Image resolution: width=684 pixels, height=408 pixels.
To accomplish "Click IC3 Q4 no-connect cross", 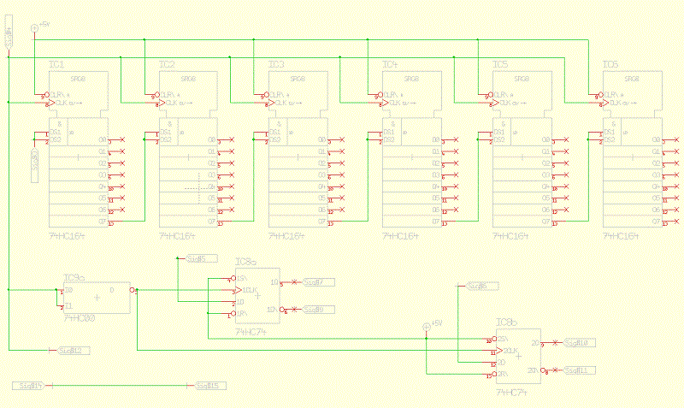I will (342, 186).
